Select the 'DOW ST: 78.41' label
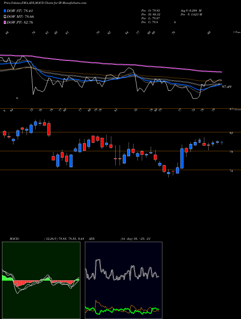The height and width of the screenshot is (319, 241). tap(20, 11)
